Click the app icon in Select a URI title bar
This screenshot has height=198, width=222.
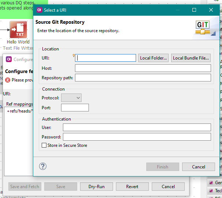(x=39, y=10)
